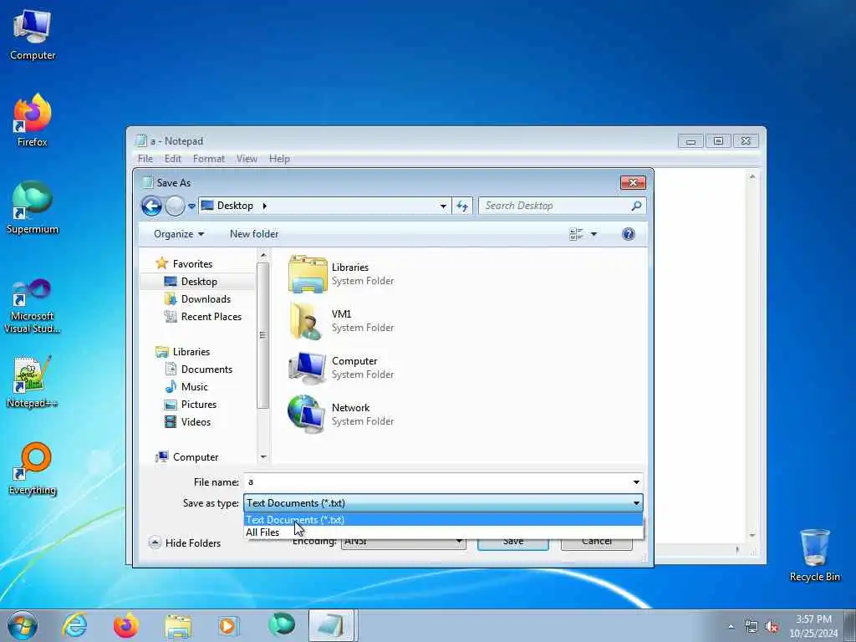This screenshot has width=856, height=642.
Task: Open Windows Media Player from taskbar
Action: tap(229, 625)
